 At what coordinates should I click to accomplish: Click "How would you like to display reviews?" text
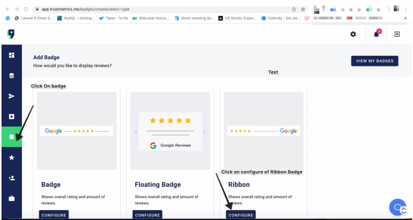(73, 66)
